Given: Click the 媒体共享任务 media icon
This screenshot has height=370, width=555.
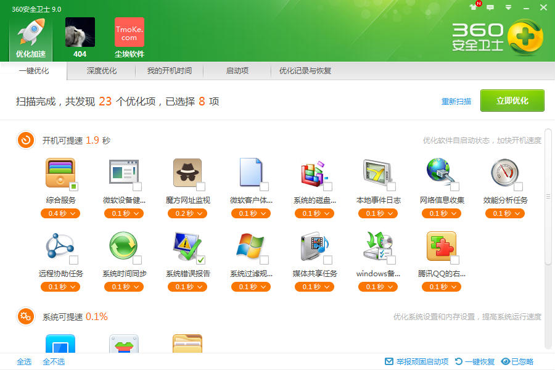Looking at the screenshot, I should (313, 258).
